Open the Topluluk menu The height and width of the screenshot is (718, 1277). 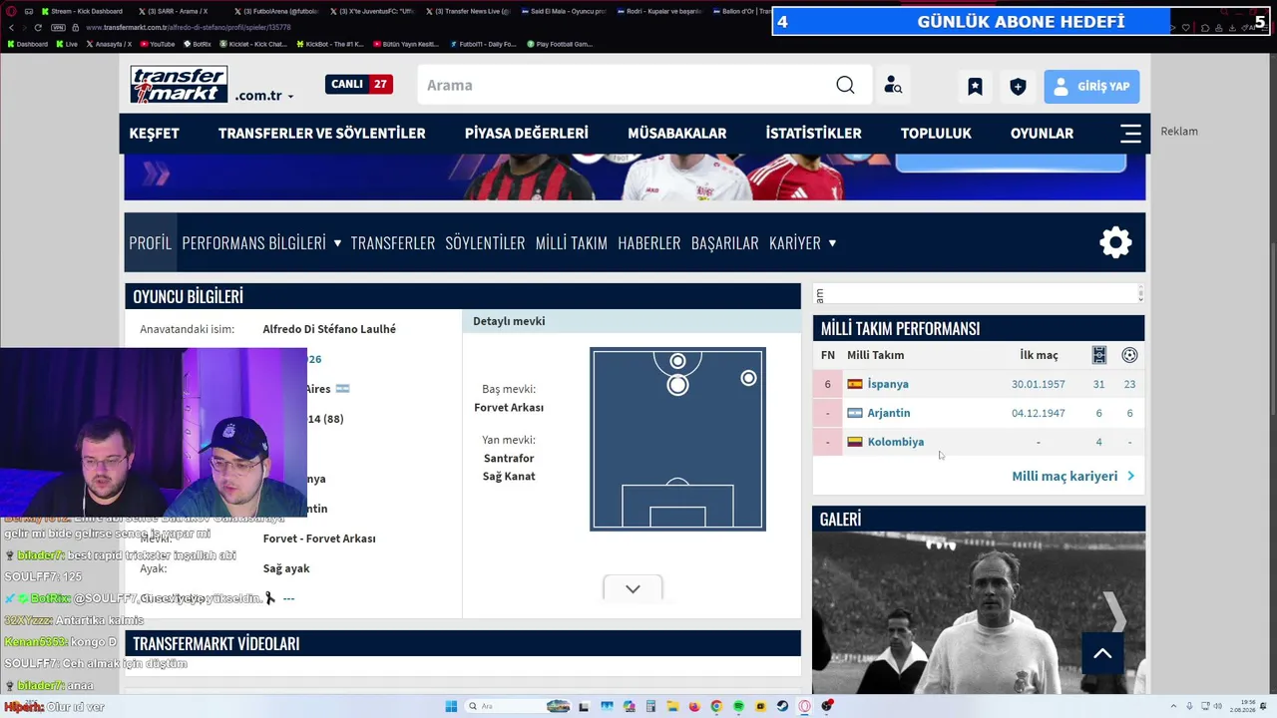tap(936, 134)
